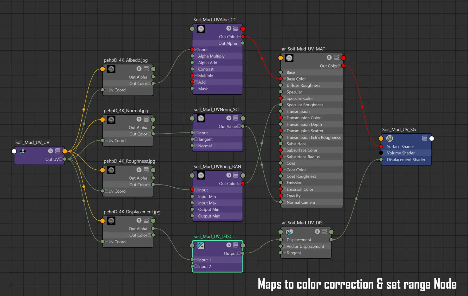Screen dimensions: 468x296
Task: Select the Specular Roughness attribute row
Action: pyautogui.click(x=305, y=105)
